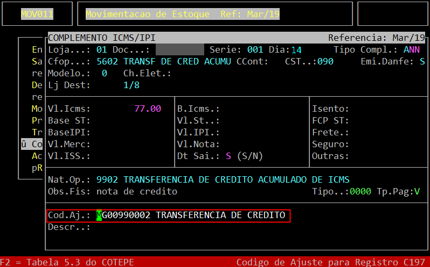
Task: Select the Ac side menu entry
Action: [37, 156]
